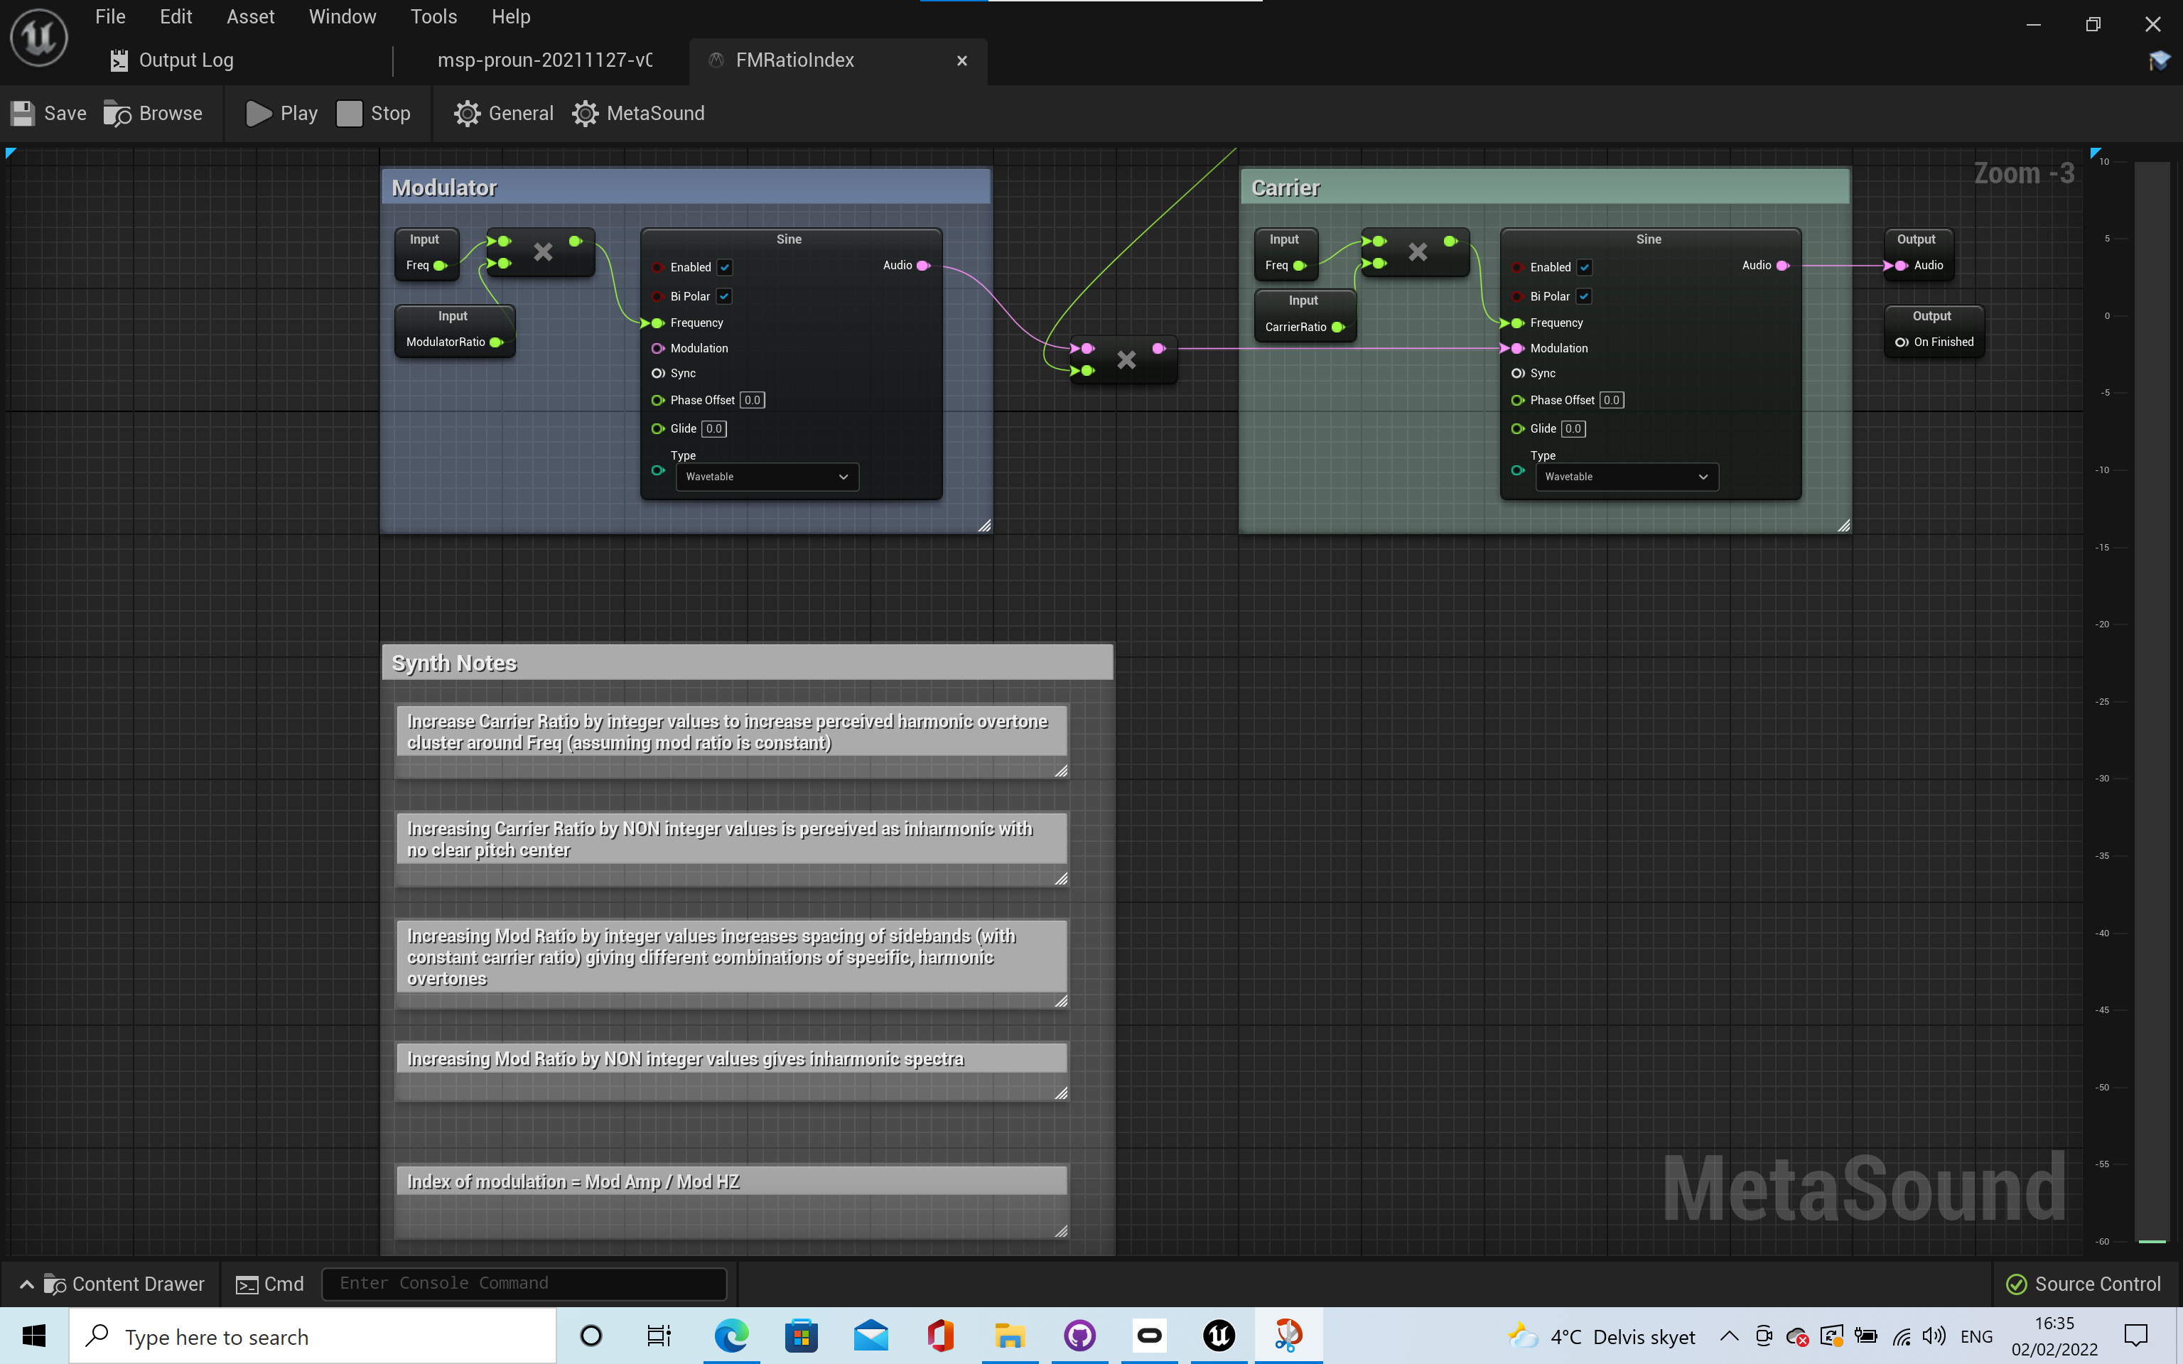Open the Content Drawer
Screen dimensions: 2183x1364
click(112, 1284)
